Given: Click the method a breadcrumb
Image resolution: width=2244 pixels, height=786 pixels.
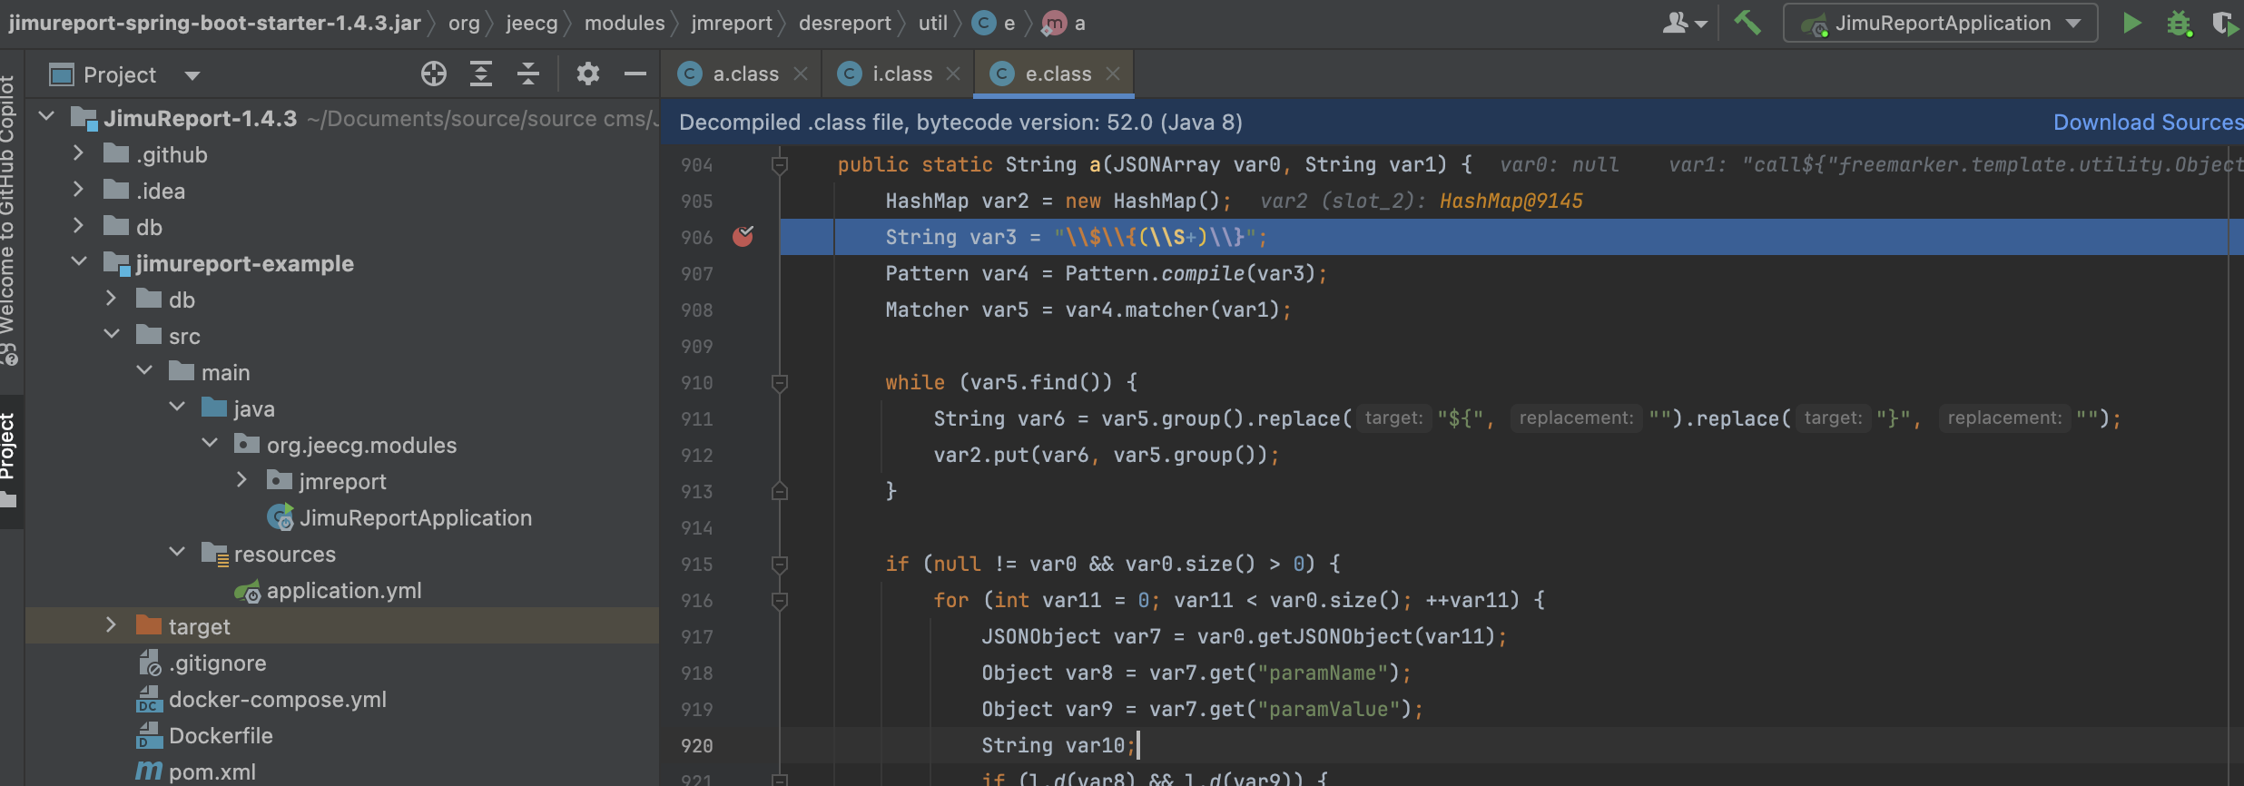Looking at the screenshot, I should 1064,23.
